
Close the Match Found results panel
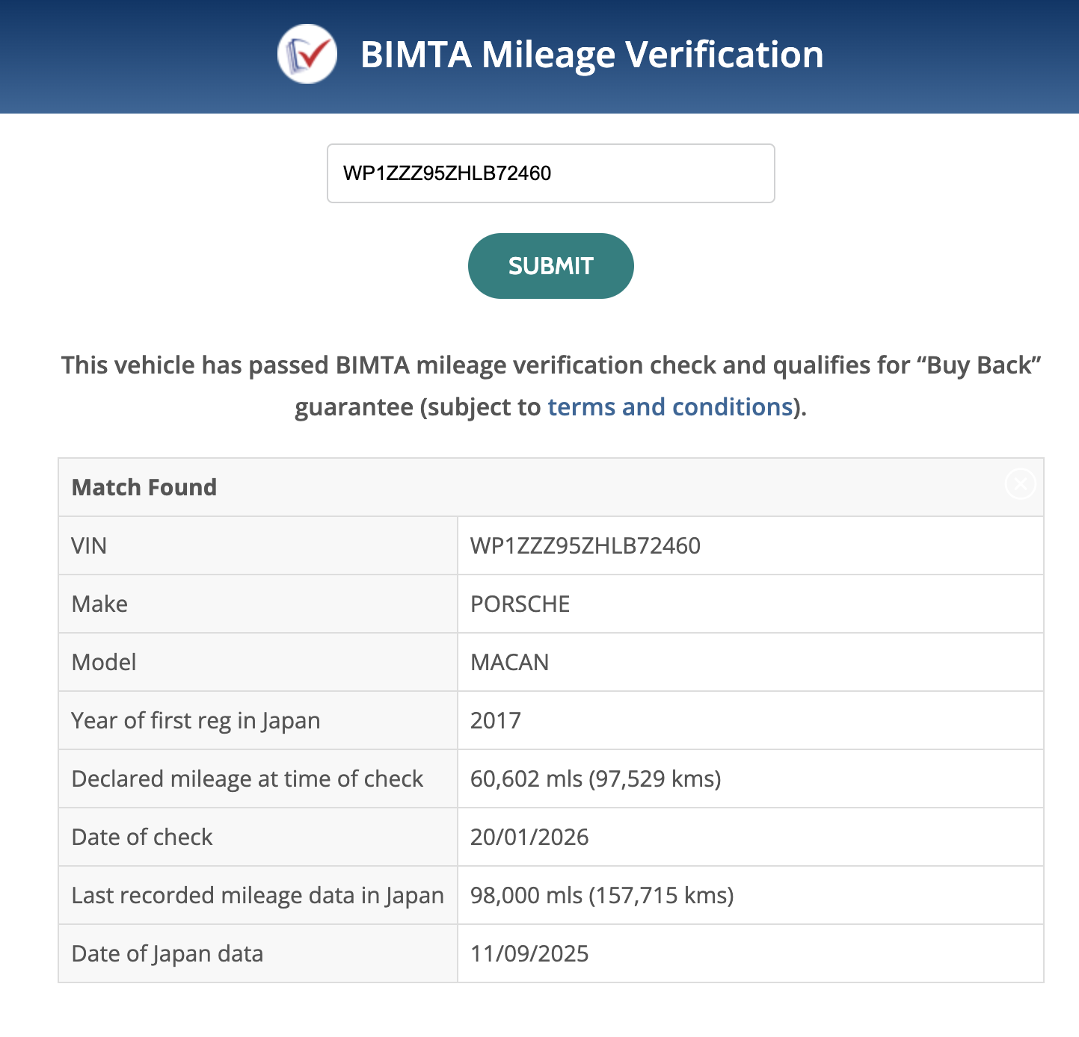[x=1020, y=483]
